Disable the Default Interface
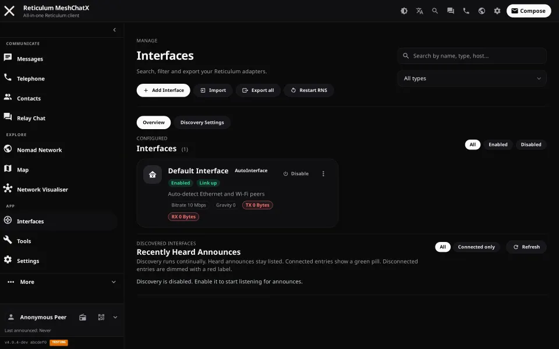The image size is (559, 349). [x=296, y=174]
